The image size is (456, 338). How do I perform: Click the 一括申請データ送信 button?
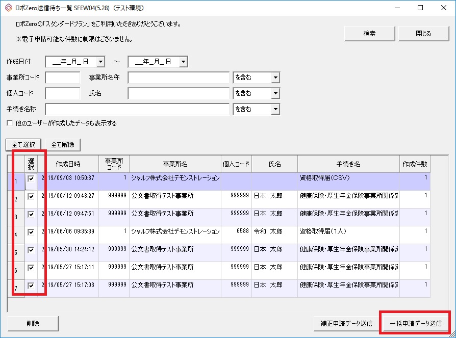(x=416, y=323)
